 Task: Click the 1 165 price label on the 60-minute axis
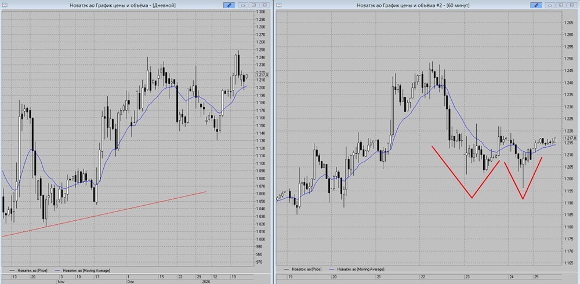tap(568, 263)
